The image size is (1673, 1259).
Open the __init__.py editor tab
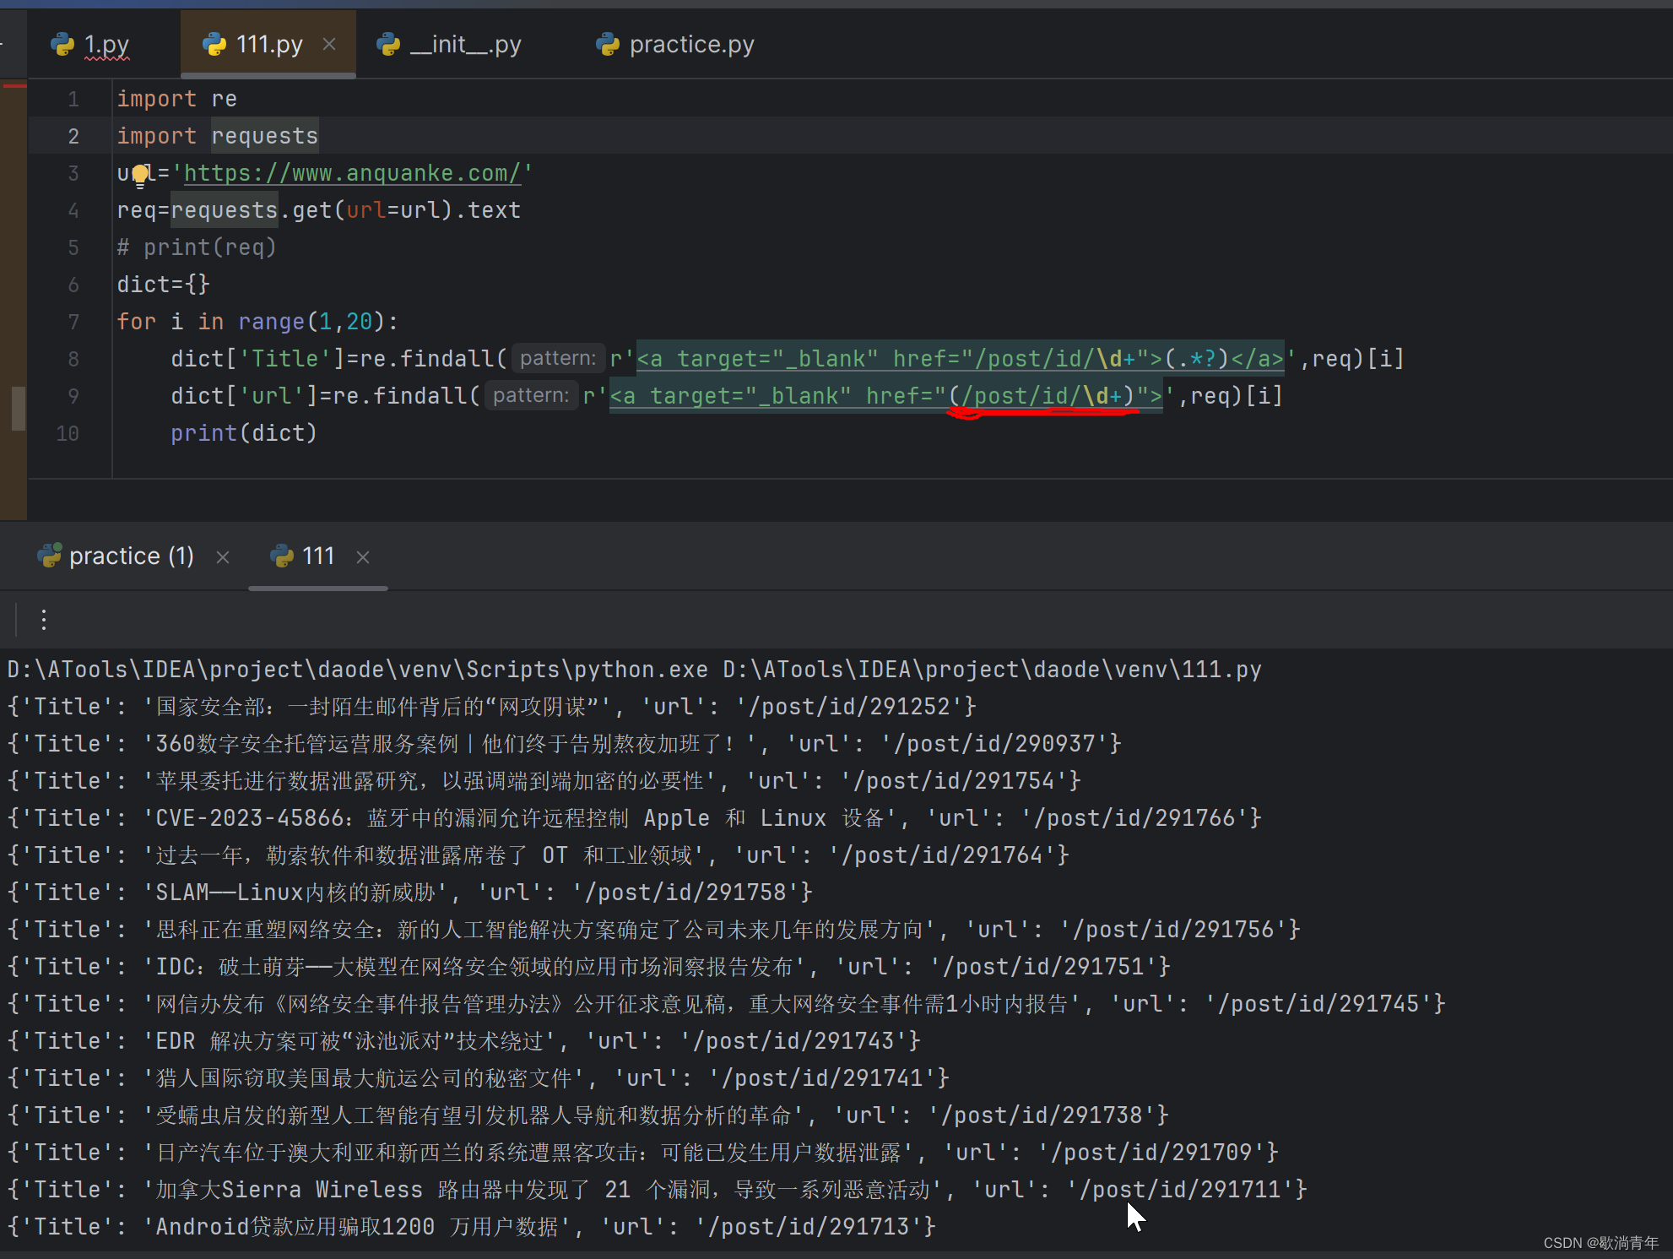point(465,44)
